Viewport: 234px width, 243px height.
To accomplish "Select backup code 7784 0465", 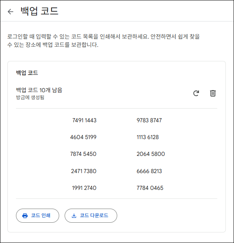I will [x=150, y=188].
